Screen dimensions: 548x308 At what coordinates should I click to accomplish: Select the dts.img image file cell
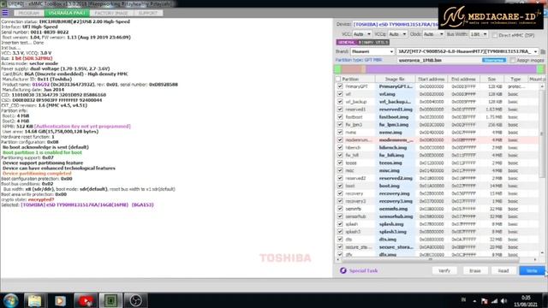(396, 240)
